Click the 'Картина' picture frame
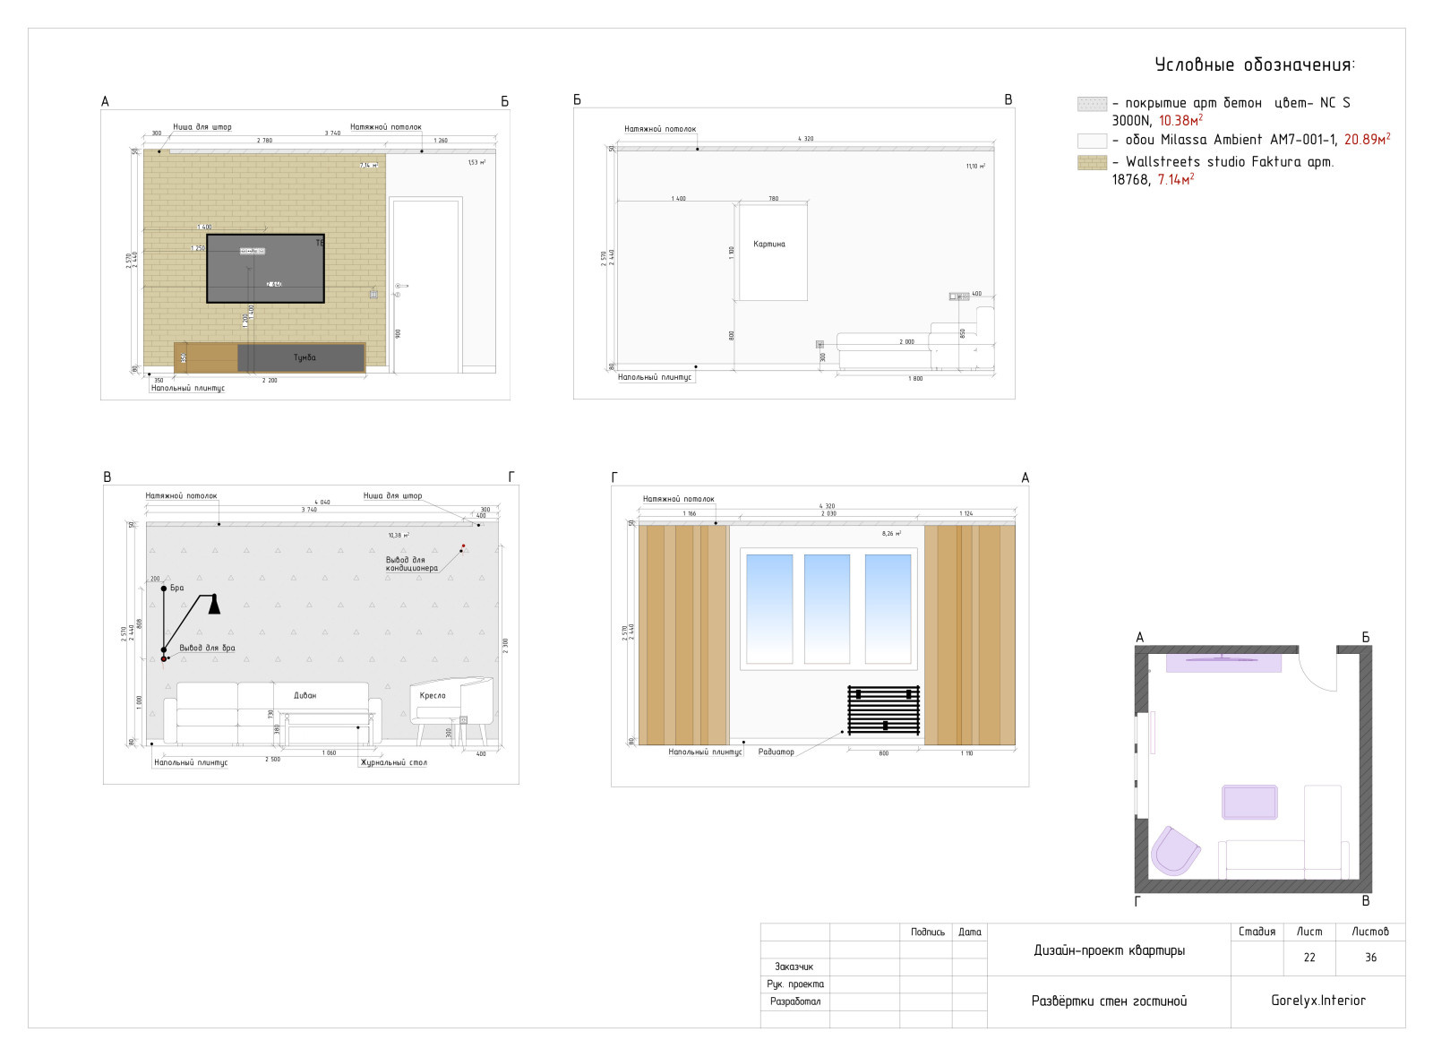 tap(772, 252)
